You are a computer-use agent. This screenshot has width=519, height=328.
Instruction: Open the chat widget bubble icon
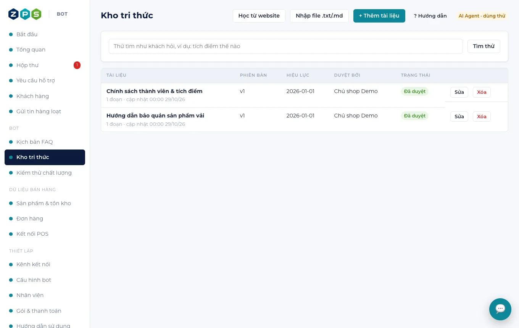click(x=500, y=309)
